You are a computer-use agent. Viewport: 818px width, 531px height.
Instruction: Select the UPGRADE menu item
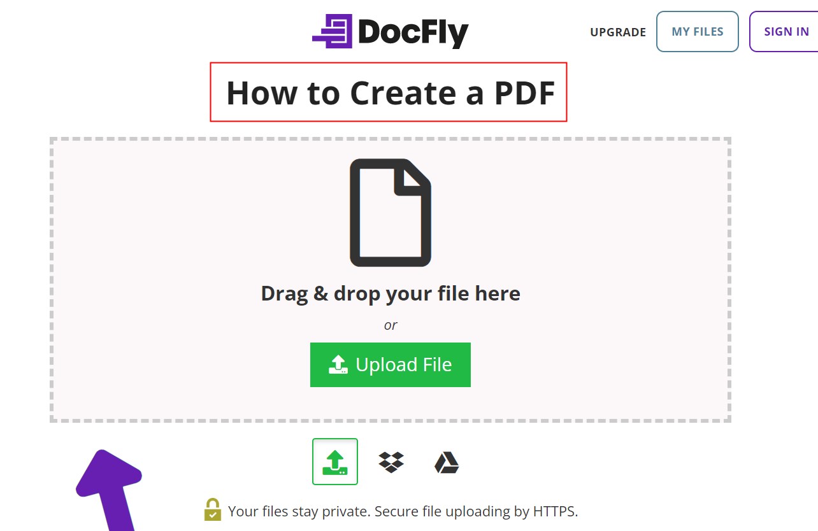click(617, 32)
